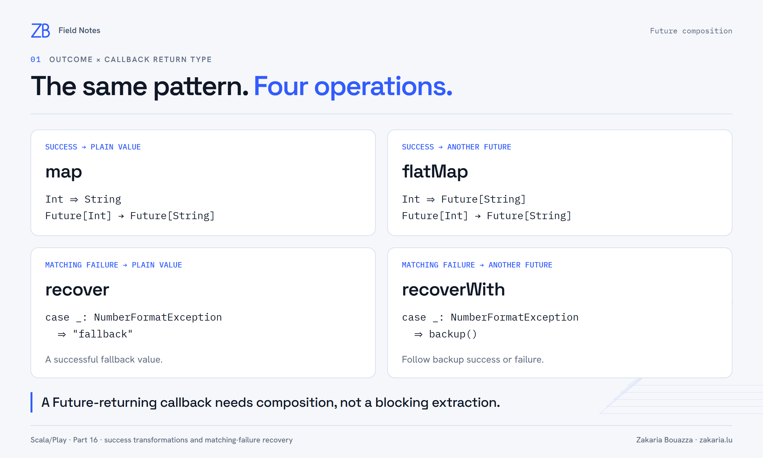
Task: Click 'MATCHING FAILURE → ANOTHER FUTURE' label
Action: (x=477, y=265)
